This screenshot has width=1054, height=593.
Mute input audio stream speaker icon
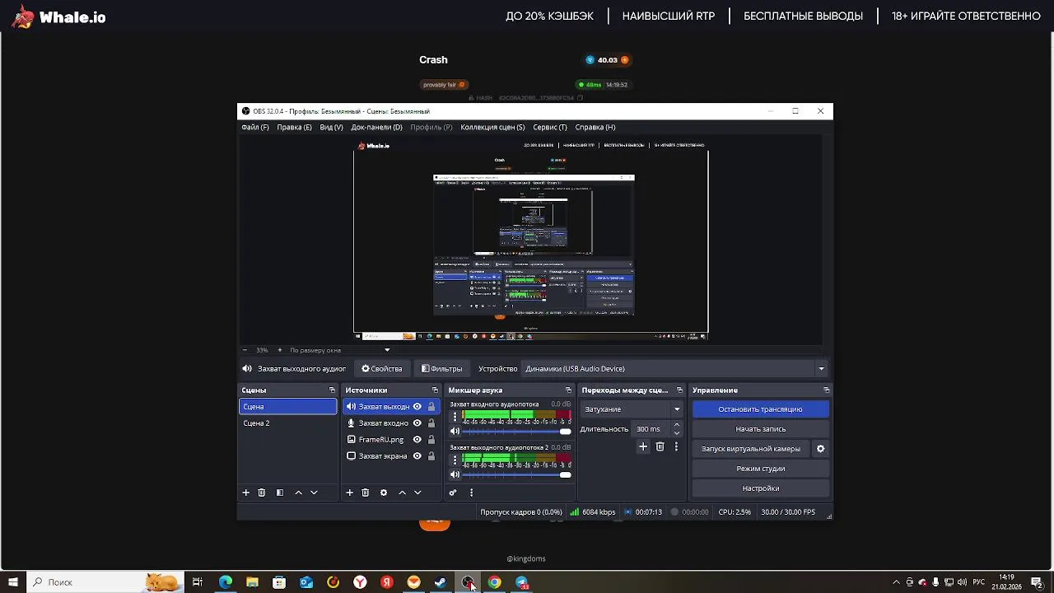pos(455,431)
